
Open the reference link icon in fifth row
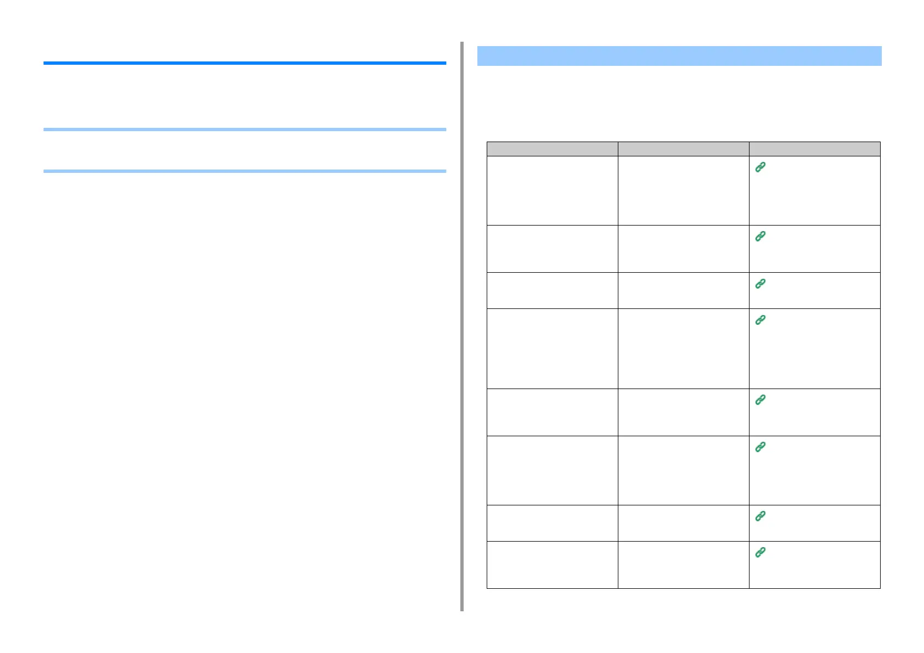point(760,400)
